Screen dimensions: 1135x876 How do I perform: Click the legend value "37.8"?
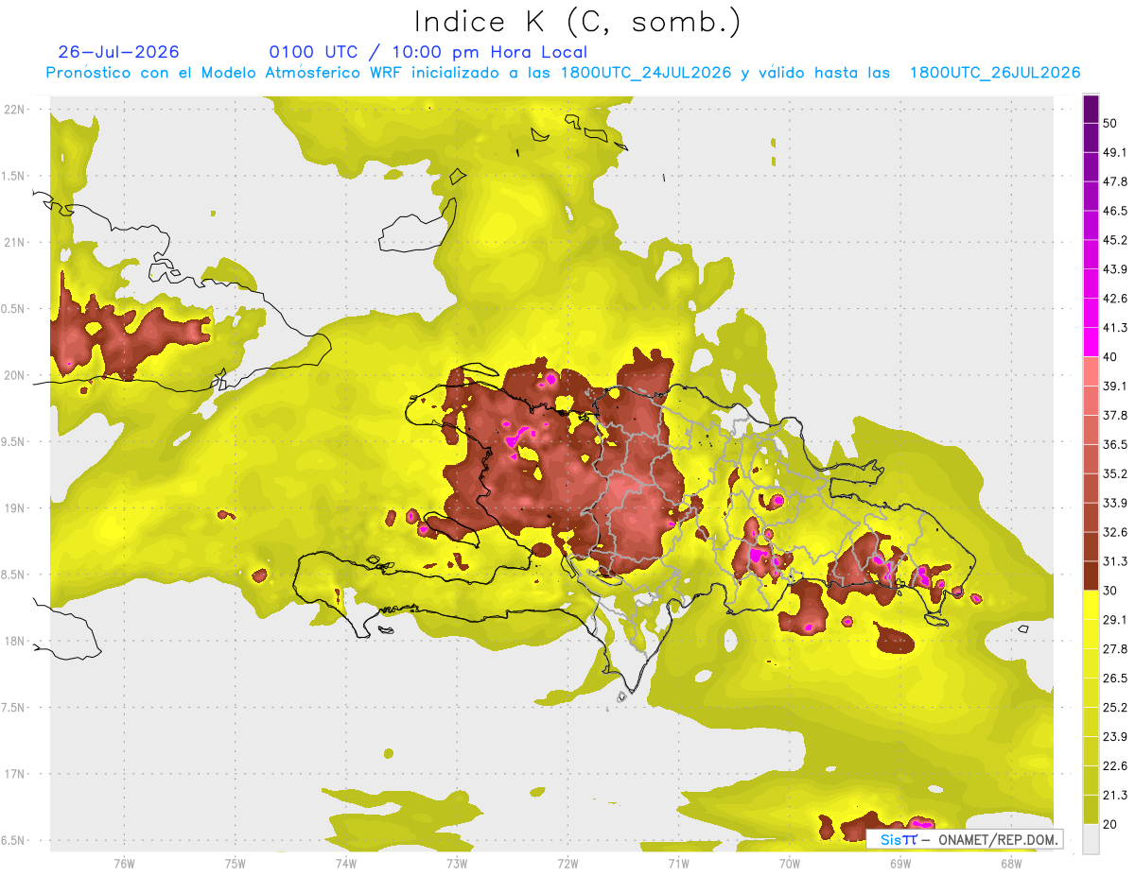tap(1115, 415)
